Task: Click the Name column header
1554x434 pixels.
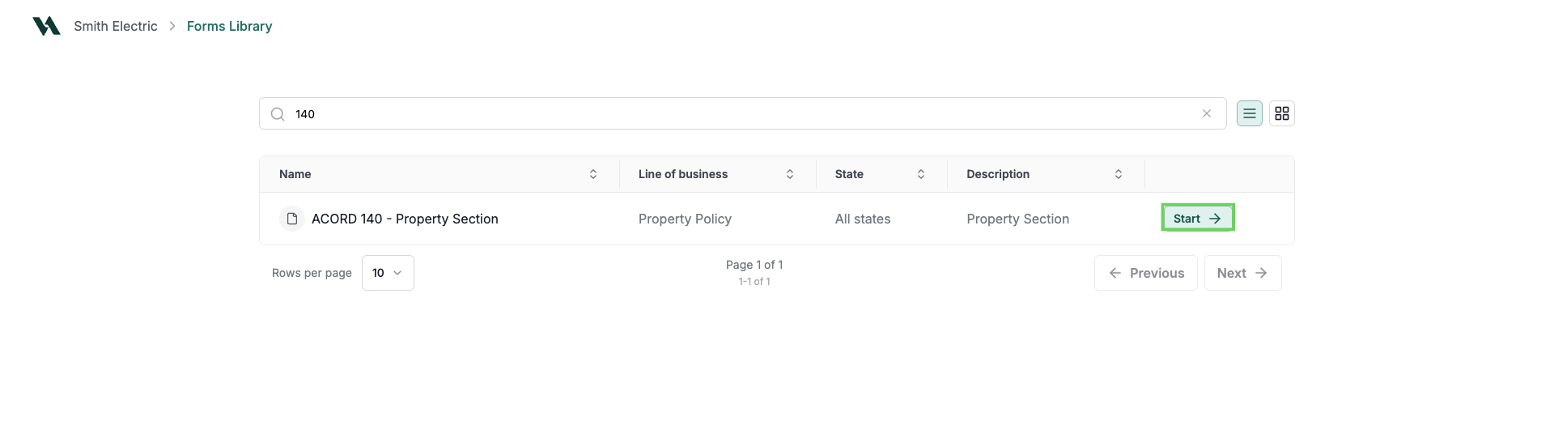Action: pos(295,174)
